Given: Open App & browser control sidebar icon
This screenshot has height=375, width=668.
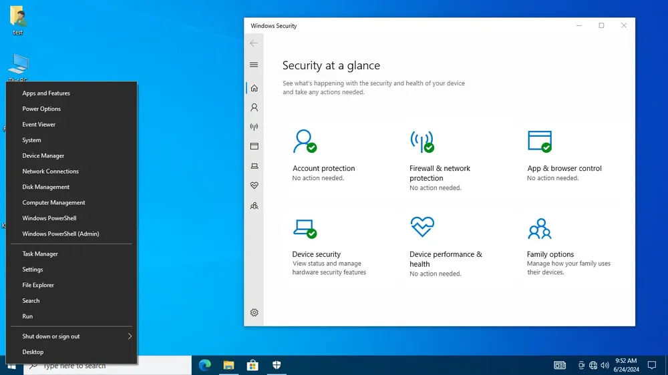Looking at the screenshot, I should [254, 146].
